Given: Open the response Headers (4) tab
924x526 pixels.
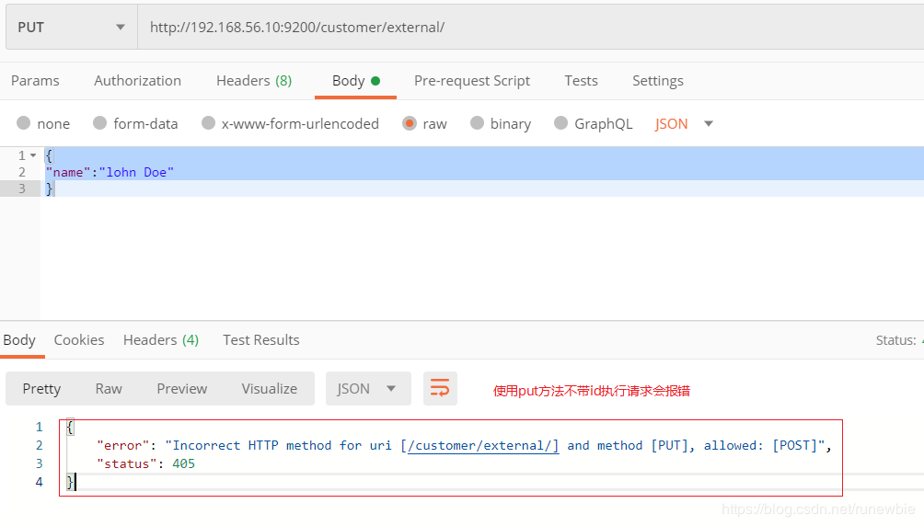Looking at the screenshot, I should click(161, 340).
